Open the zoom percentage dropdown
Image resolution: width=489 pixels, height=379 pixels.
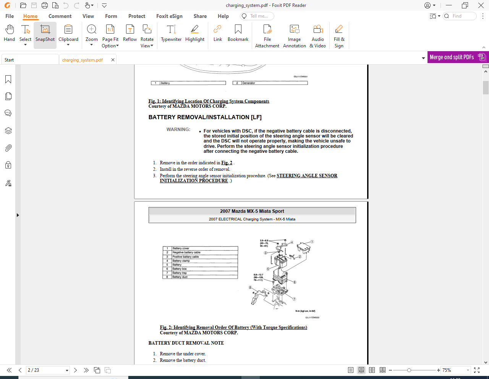click(x=468, y=370)
